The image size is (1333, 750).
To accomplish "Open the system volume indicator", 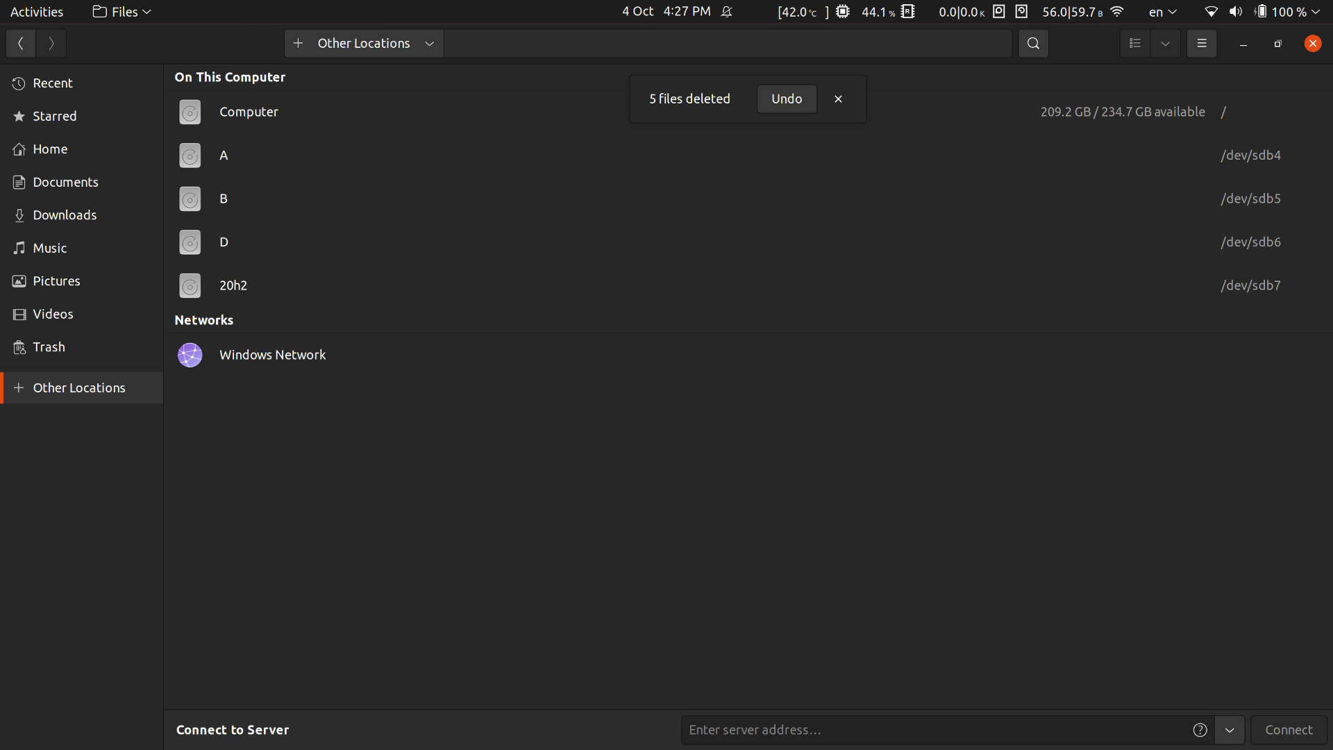I will click(1236, 12).
